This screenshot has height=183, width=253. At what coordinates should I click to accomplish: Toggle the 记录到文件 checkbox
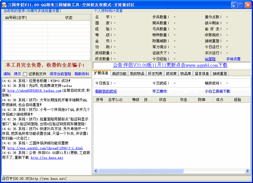pos(25,74)
